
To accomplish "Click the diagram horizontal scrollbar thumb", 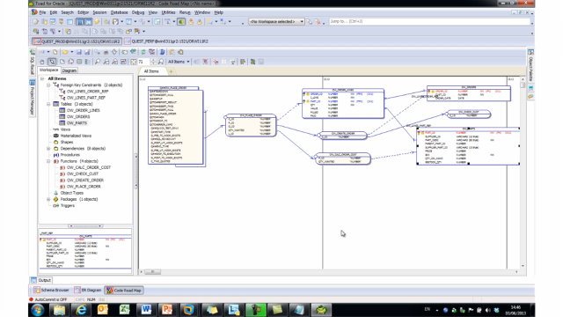I will 152,272.
